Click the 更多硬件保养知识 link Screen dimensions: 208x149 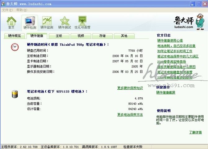130,88
